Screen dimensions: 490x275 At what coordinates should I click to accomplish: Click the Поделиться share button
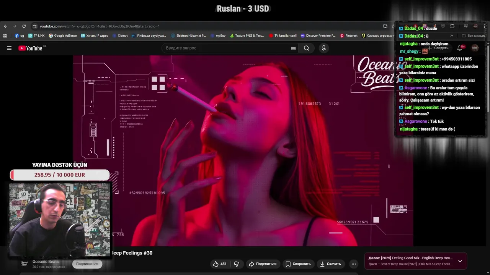[x=262, y=264]
